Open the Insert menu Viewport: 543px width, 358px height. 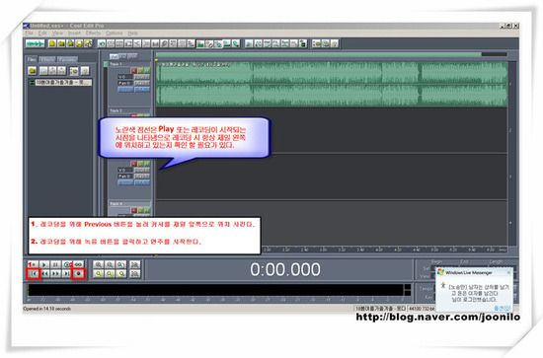point(74,33)
